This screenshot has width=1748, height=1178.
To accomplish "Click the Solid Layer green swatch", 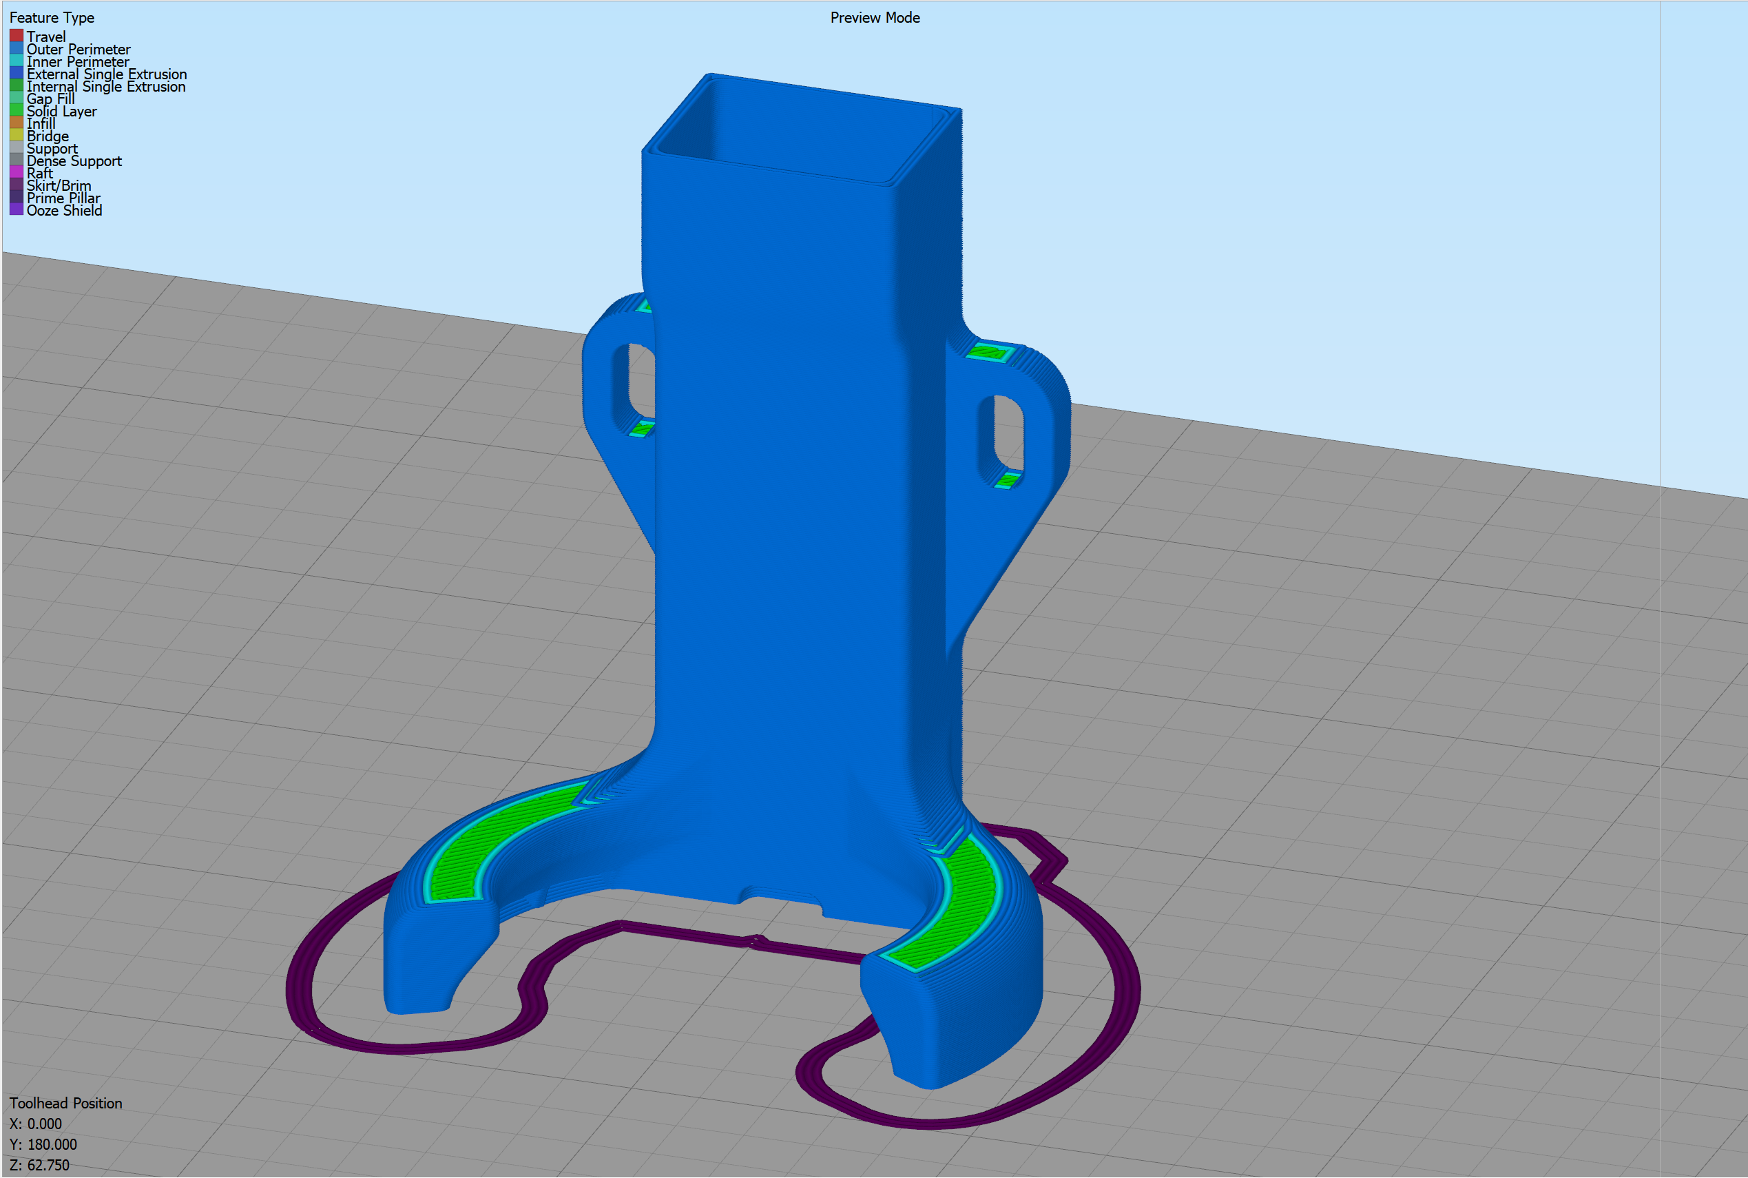I will 16,110.
